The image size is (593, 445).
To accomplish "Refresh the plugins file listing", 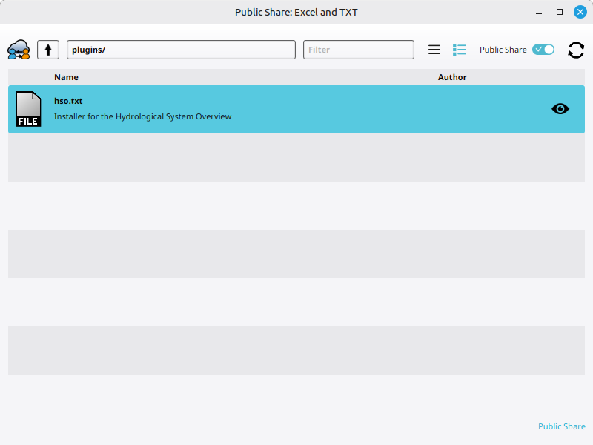I will 576,50.
